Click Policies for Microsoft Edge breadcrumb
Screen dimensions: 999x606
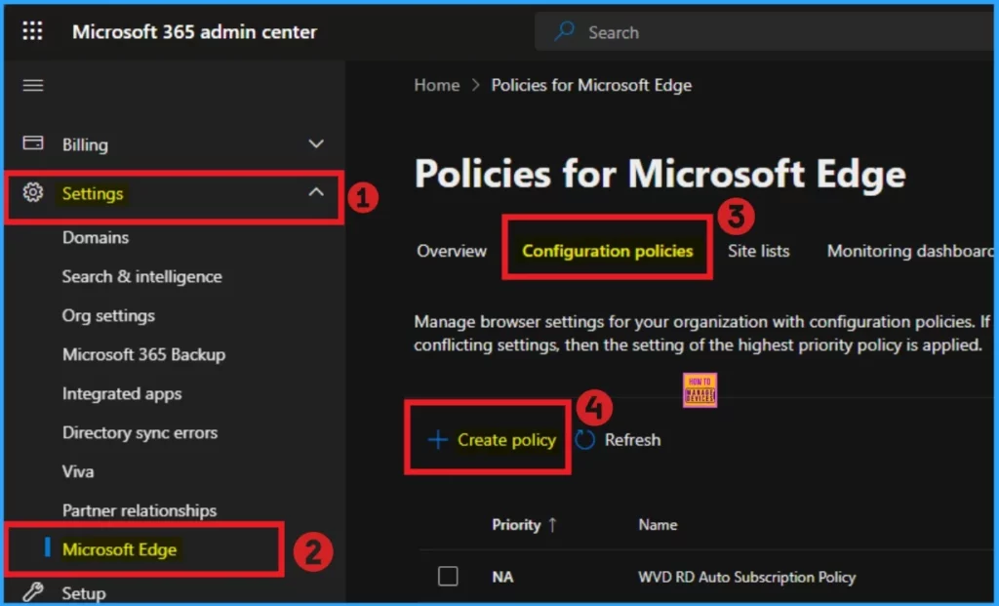(x=591, y=85)
